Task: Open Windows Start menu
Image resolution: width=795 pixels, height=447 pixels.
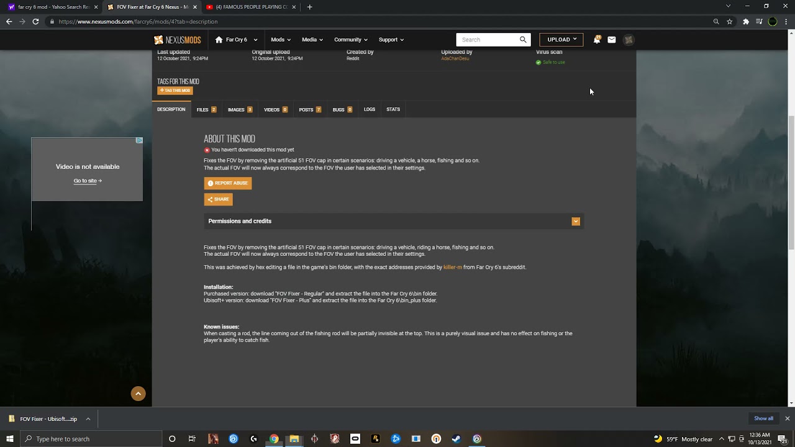Action: (10, 439)
